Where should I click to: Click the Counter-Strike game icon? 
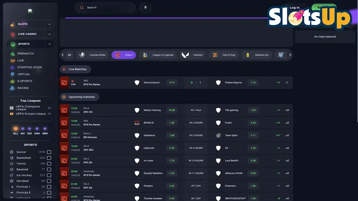click(x=82, y=55)
